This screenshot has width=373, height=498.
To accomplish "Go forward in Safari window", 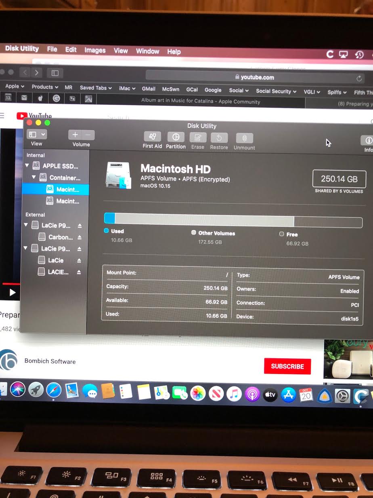I will point(36,72).
